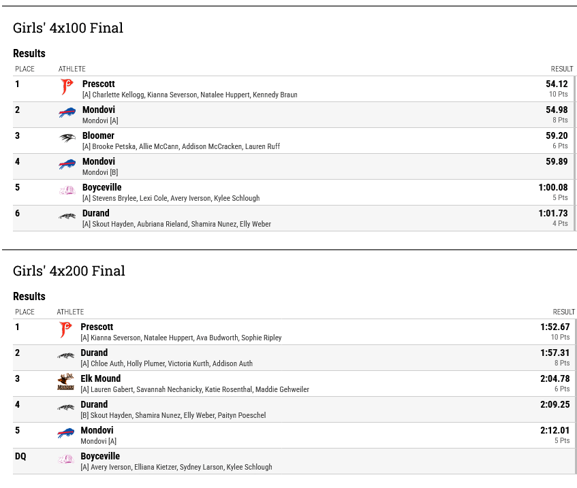Click Durand second place 4x200 team name

[x=94, y=353]
